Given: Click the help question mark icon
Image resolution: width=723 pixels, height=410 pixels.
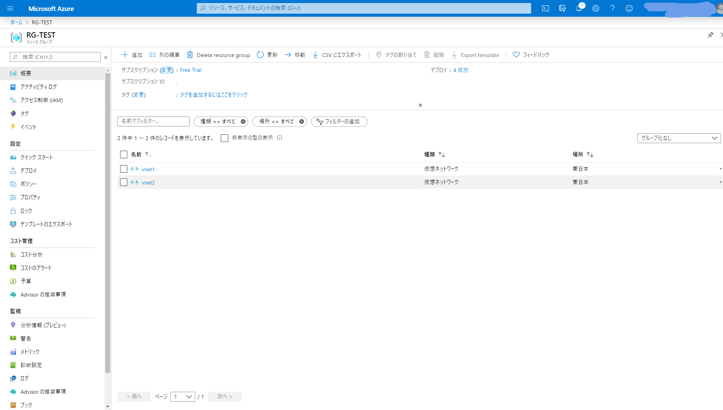Looking at the screenshot, I should (x=612, y=8).
